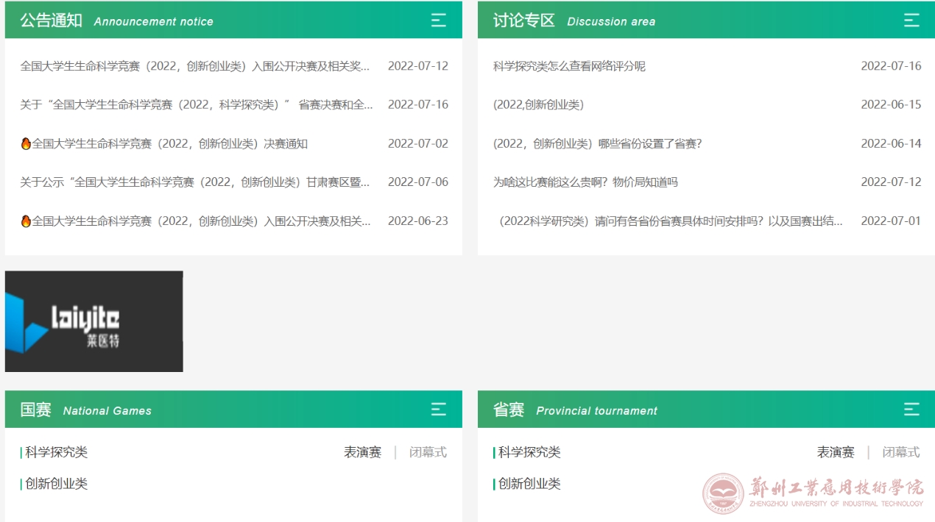The image size is (935, 522).
Task: Open discussion about 哪些省份设置了省赛
Action: [x=597, y=143]
